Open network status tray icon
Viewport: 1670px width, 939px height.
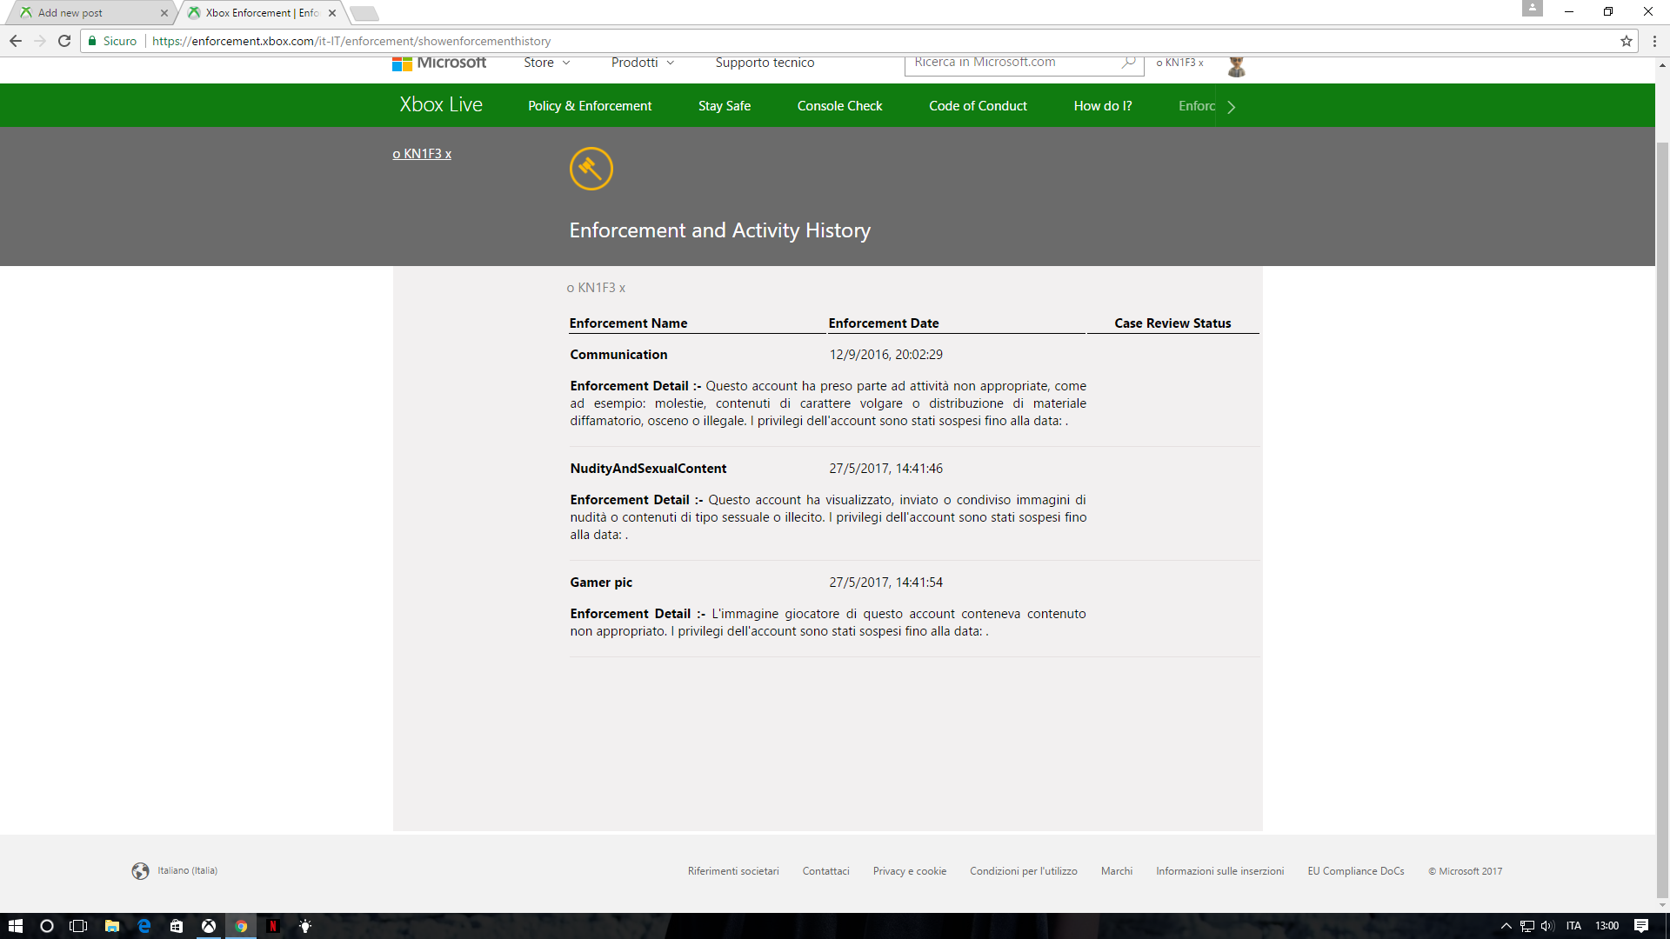coord(1527,926)
